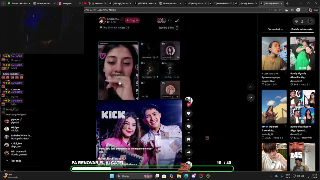
Task: Add page to favorites with star icon
Action: 280,10
